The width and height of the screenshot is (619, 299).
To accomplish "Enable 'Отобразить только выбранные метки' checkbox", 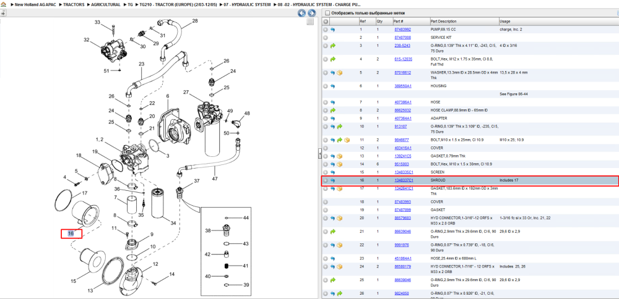I will 327,13.
